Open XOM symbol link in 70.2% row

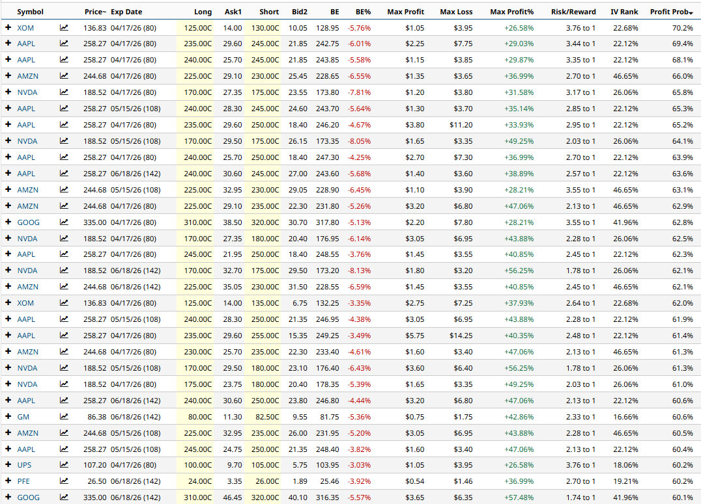point(25,28)
